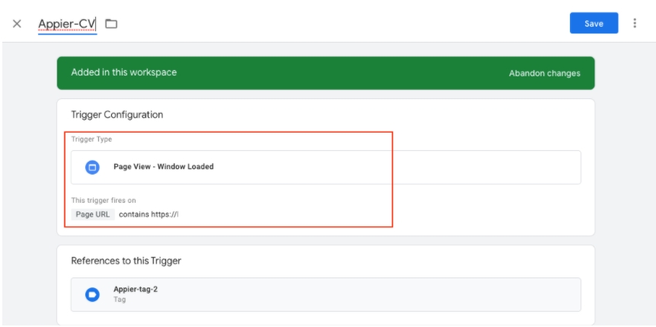Click the 'This trigger fires on' label
656x327 pixels.
coord(104,200)
